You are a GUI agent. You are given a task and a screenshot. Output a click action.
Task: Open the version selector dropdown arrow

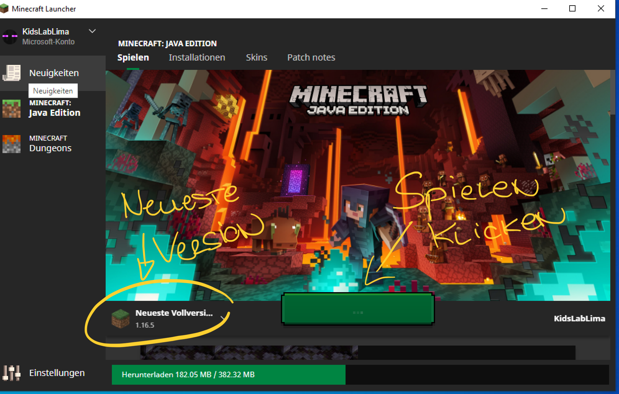pyautogui.click(x=223, y=318)
